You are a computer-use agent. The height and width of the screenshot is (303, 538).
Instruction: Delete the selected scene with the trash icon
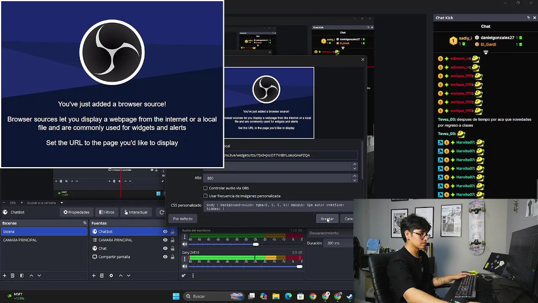[x=13, y=276]
